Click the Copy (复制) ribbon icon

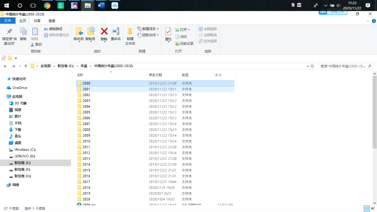(x=23, y=31)
